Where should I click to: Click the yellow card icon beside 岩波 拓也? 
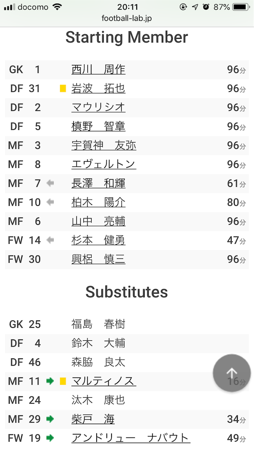pyautogui.click(x=63, y=88)
